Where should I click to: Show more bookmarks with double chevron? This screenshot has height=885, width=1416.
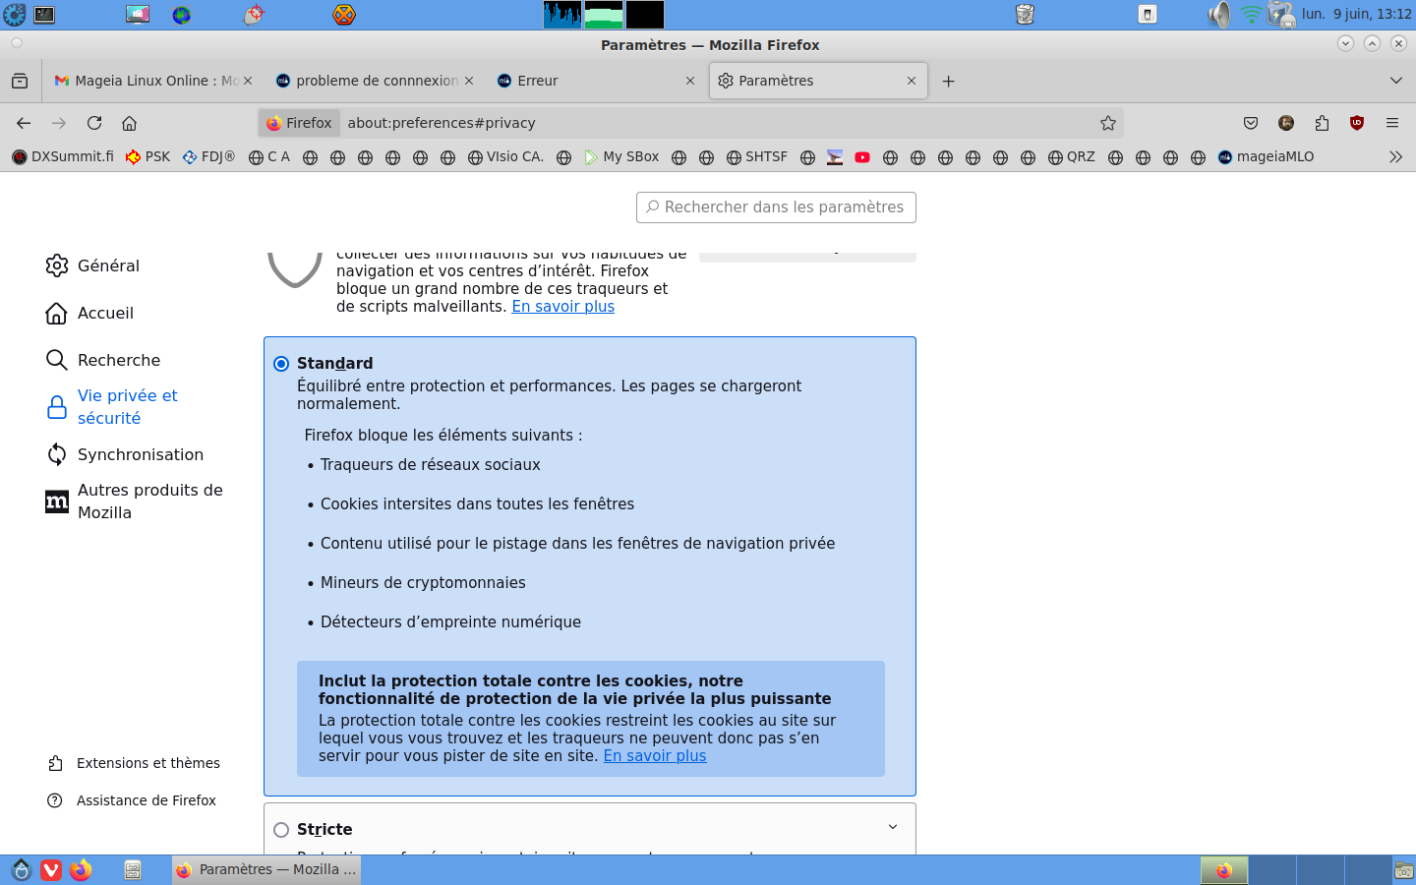(1395, 157)
